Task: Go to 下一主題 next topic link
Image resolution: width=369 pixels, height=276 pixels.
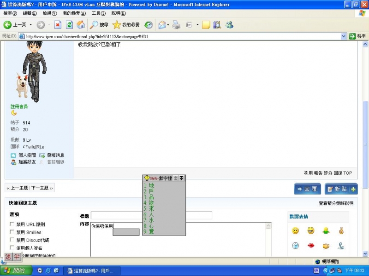Action: tap(40, 188)
